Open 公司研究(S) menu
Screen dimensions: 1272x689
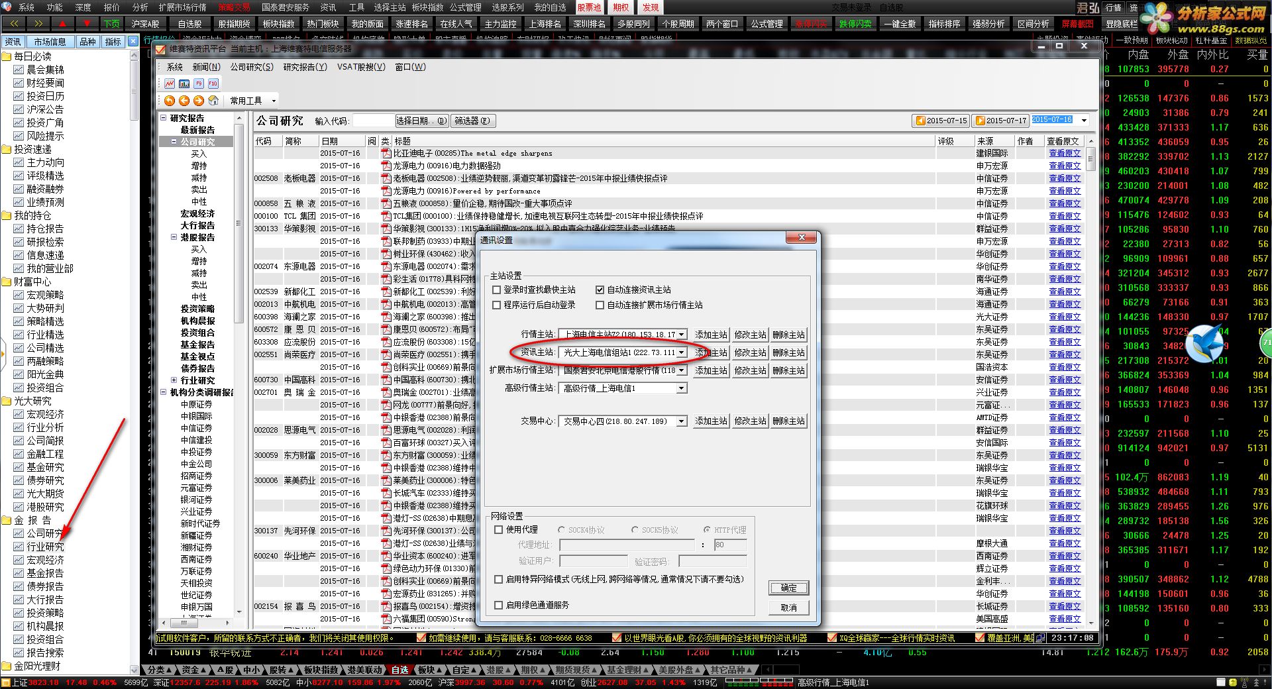252,67
